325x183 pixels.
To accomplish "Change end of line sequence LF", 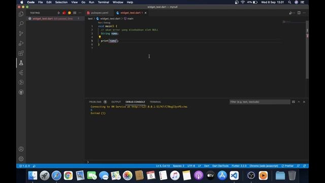I will click(x=200, y=166).
